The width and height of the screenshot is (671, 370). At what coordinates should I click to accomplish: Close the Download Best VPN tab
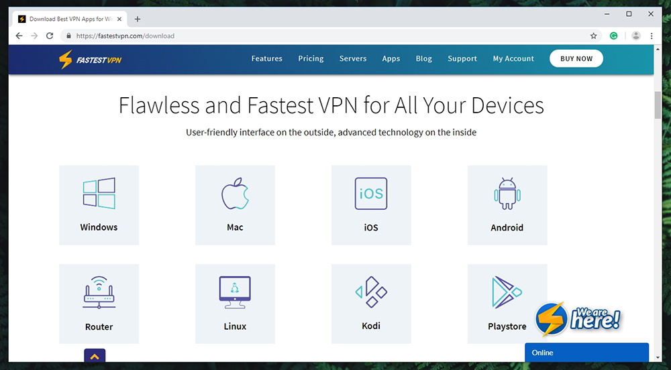click(119, 19)
